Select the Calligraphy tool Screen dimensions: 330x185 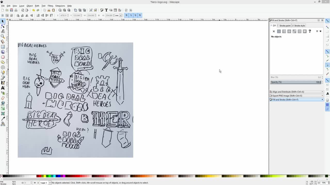3,83
